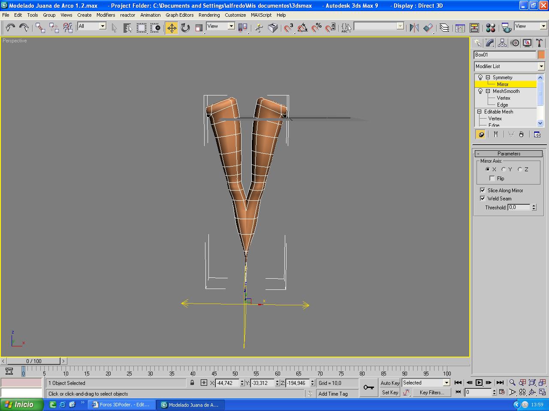Click the Quick Render teapot icon
549x411 pixels.
[507, 28]
